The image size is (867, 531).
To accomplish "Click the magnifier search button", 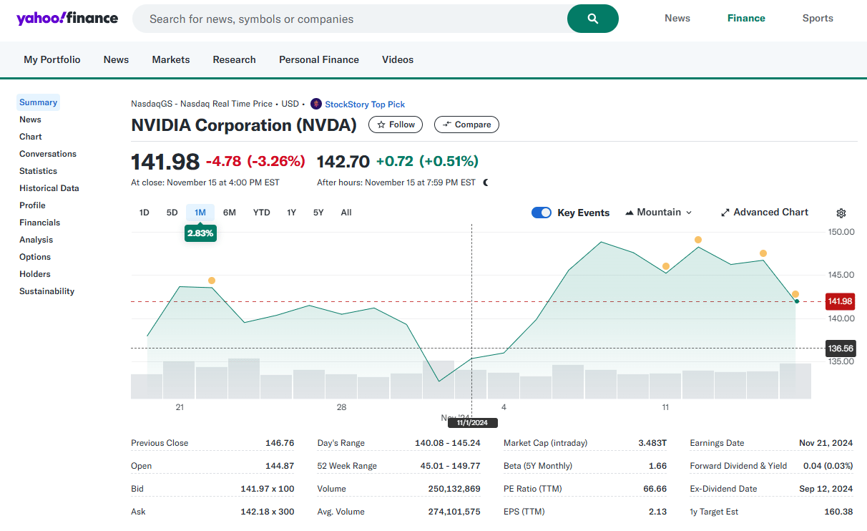I will (593, 19).
